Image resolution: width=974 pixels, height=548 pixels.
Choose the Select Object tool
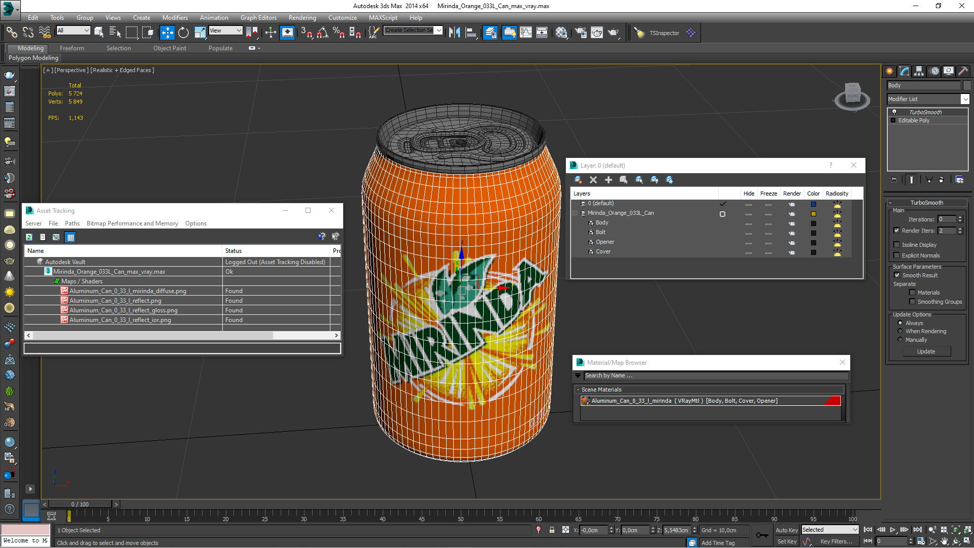99,33
